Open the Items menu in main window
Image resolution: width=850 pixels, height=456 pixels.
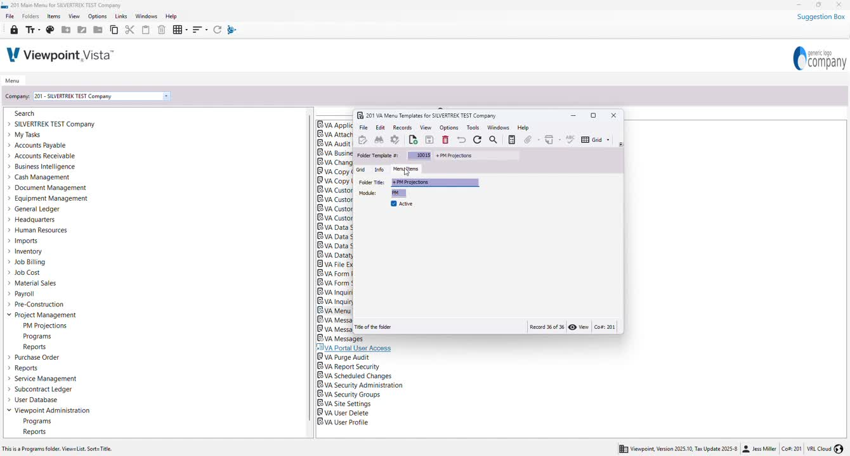[x=54, y=16]
